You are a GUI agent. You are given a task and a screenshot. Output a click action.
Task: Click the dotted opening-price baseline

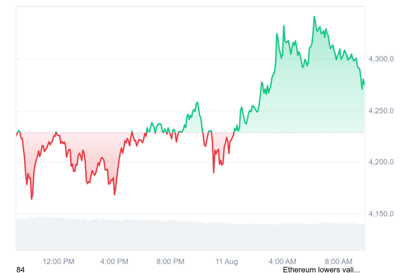[x=191, y=133]
